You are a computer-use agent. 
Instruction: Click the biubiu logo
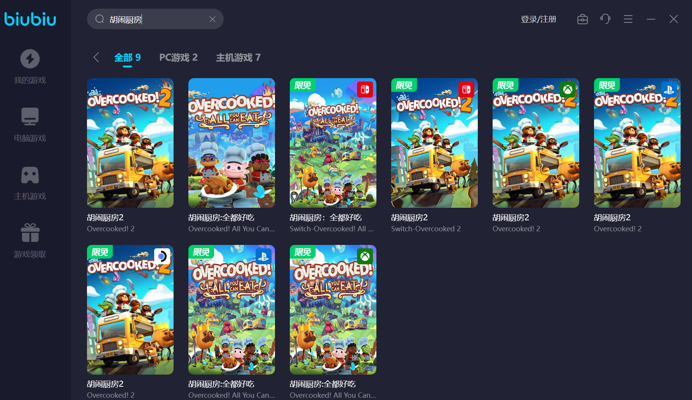pyautogui.click(x=30, y=19)
